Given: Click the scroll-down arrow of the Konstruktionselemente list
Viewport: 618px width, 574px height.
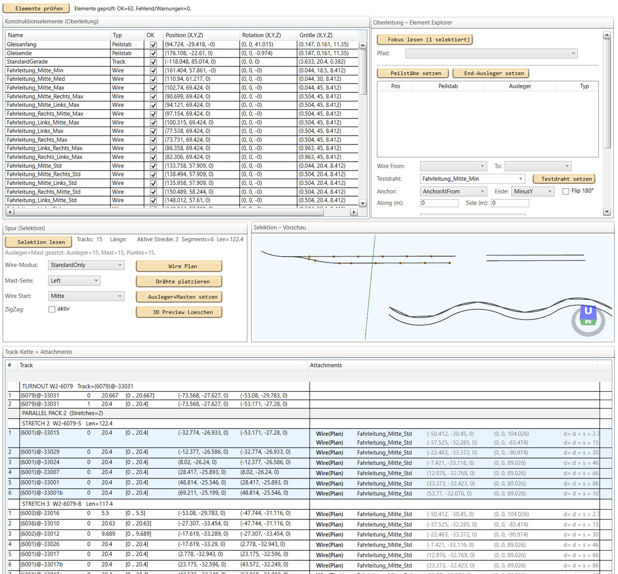Looking at the screenshot, I should click(x=363, y=204).
